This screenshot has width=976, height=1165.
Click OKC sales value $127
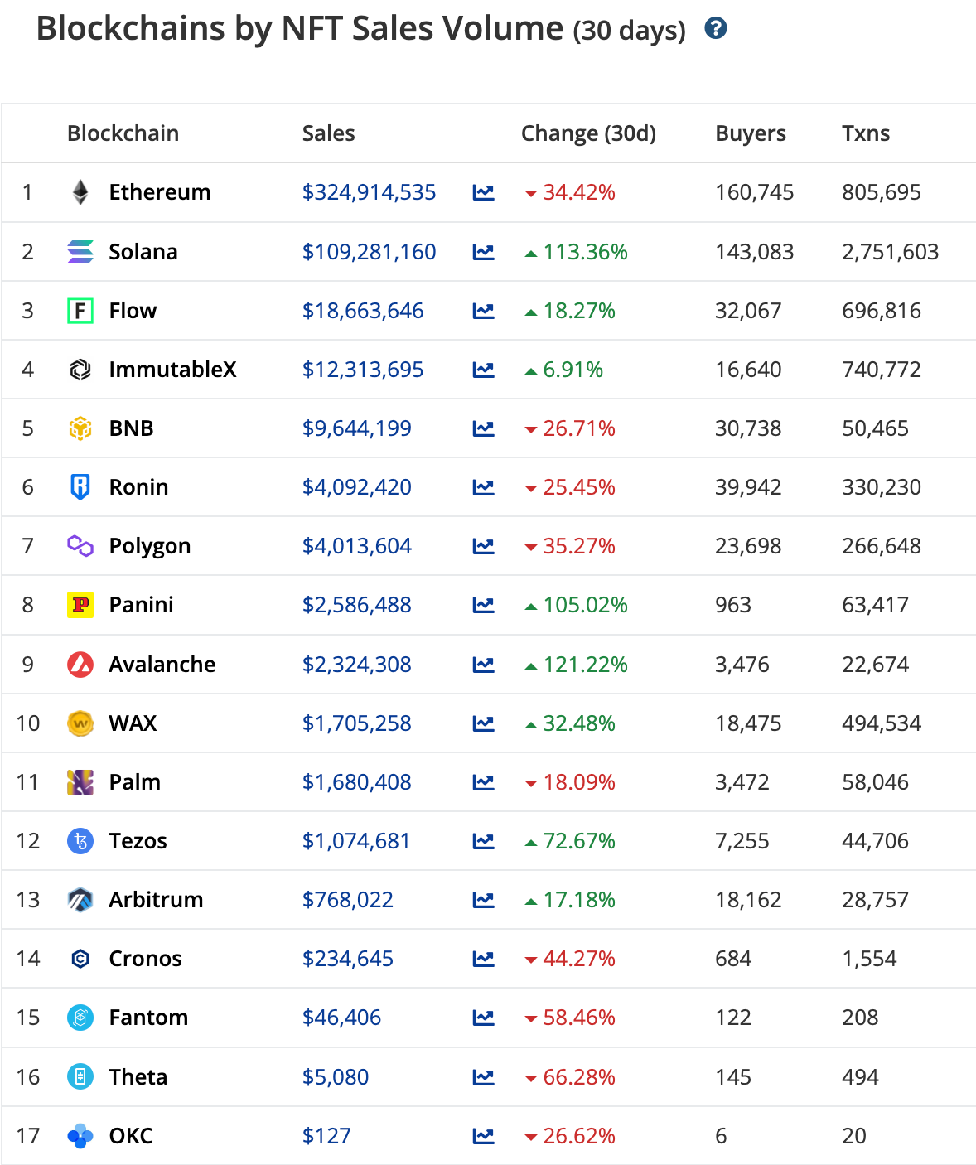tap(326, 1136)
